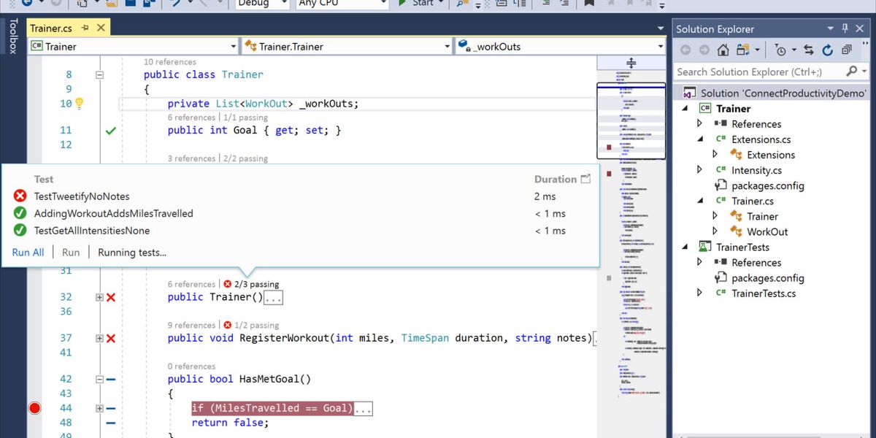Click the 6 references link above Trainer constructor
The image size is (876, 438).
click(191, 284)
